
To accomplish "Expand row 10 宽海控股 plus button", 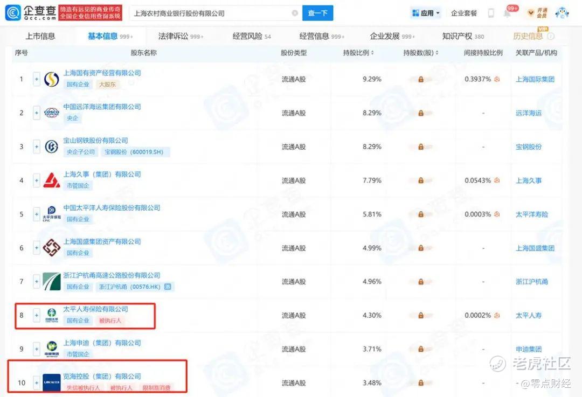I will (x=37, y=382).
